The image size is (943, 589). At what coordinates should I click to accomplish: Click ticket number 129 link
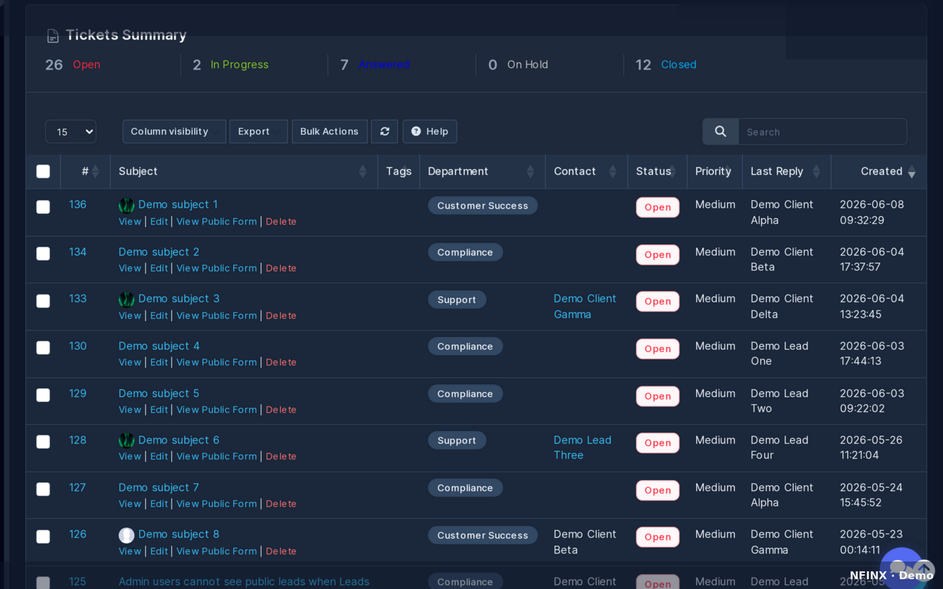pyautogui.click(x=78, y=394)
